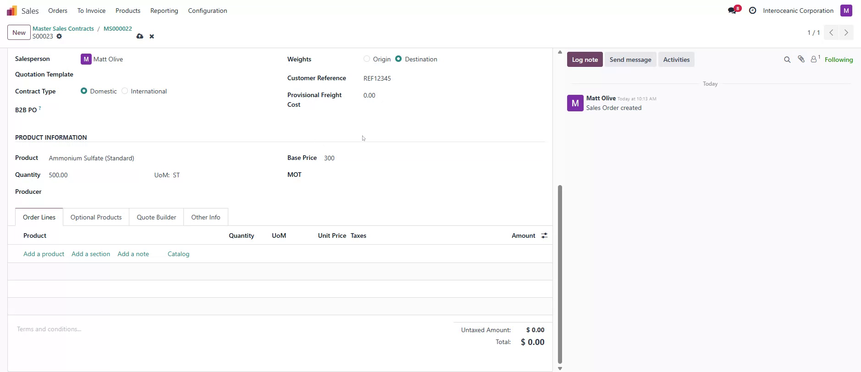
Task: Select Origin weights option
Action: (366, 59)
